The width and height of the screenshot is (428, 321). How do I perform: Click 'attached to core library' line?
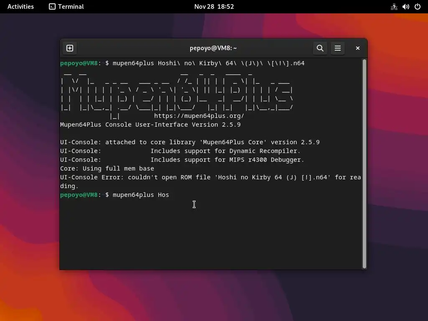click(x=190, y=142)
